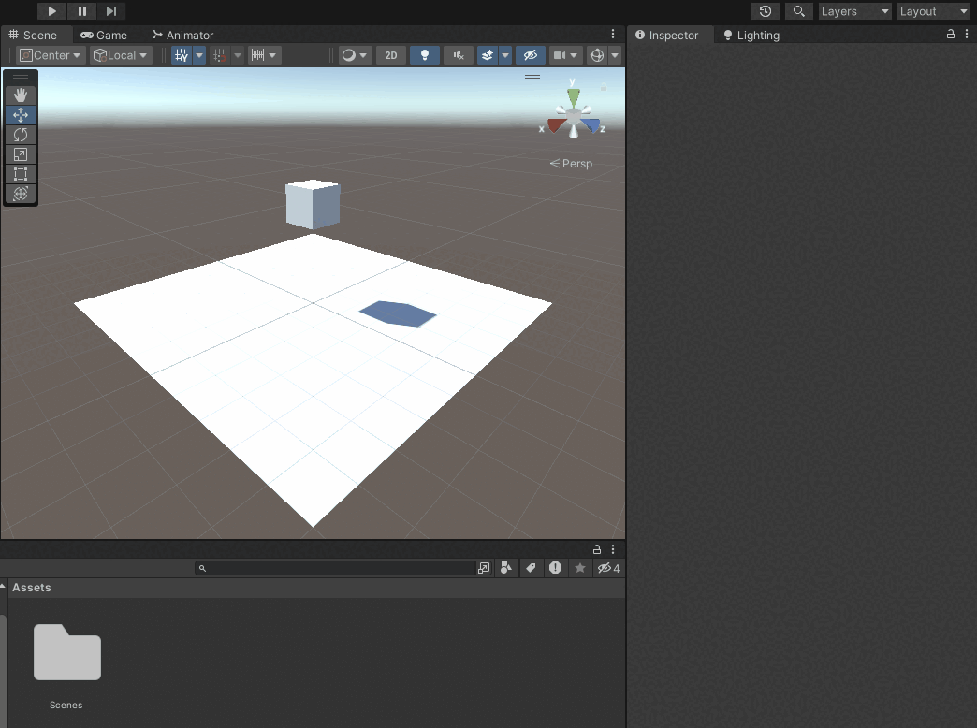Expand Scene effects options arrow

[505, 55]
